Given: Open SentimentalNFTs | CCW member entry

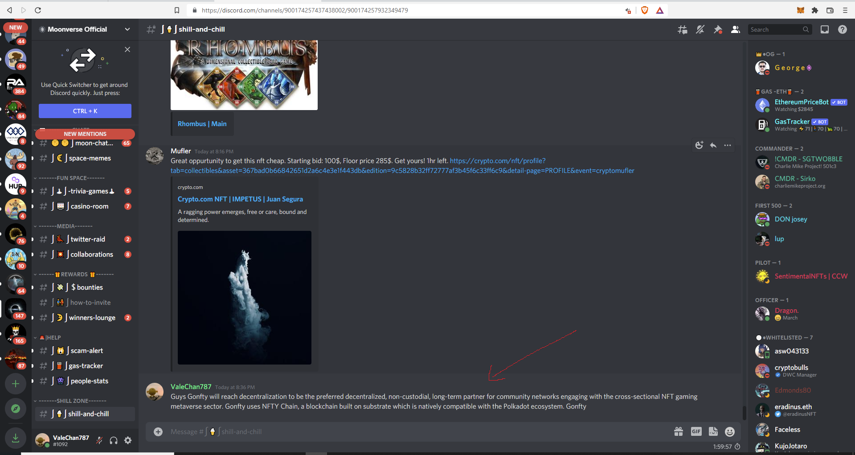Looking at the screenshot, I should [x=801, y=276].
